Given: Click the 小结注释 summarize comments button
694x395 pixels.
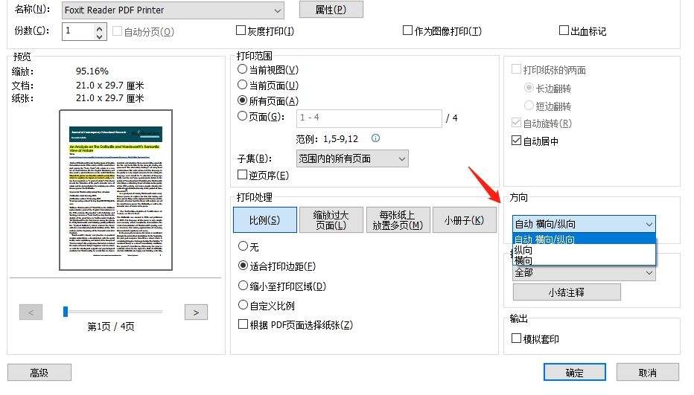Looking at the screenshot, I should (x=567, y=292).
